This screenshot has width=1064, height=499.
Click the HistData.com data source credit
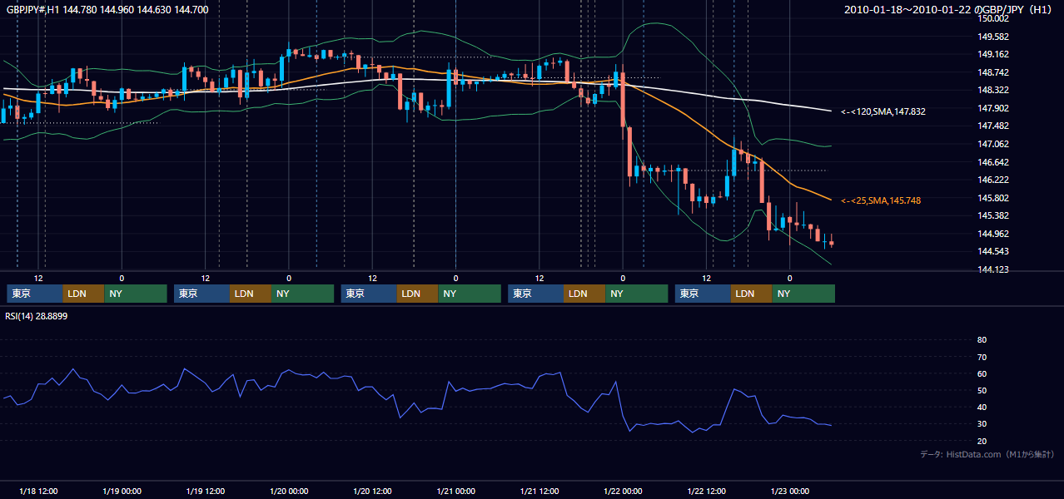click(987, 454)
